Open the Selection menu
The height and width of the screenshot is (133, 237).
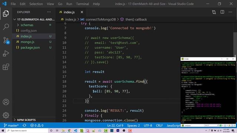[36, 4]
